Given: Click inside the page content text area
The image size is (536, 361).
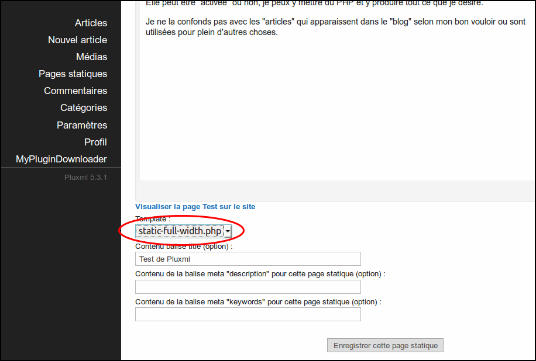Looking at the screenshot, I should [336, 105].
